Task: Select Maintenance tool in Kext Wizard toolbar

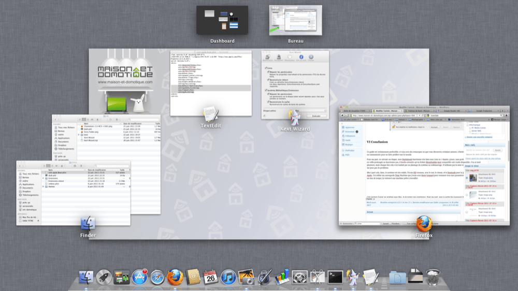Action: 268,58
